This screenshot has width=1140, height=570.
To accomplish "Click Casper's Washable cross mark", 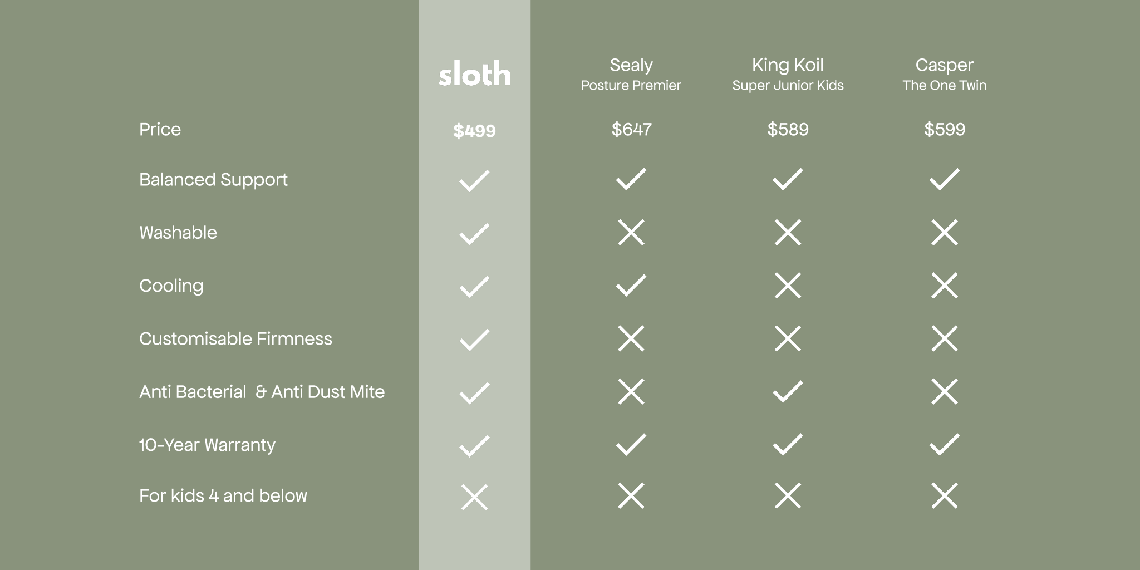I will click(944, 233).
